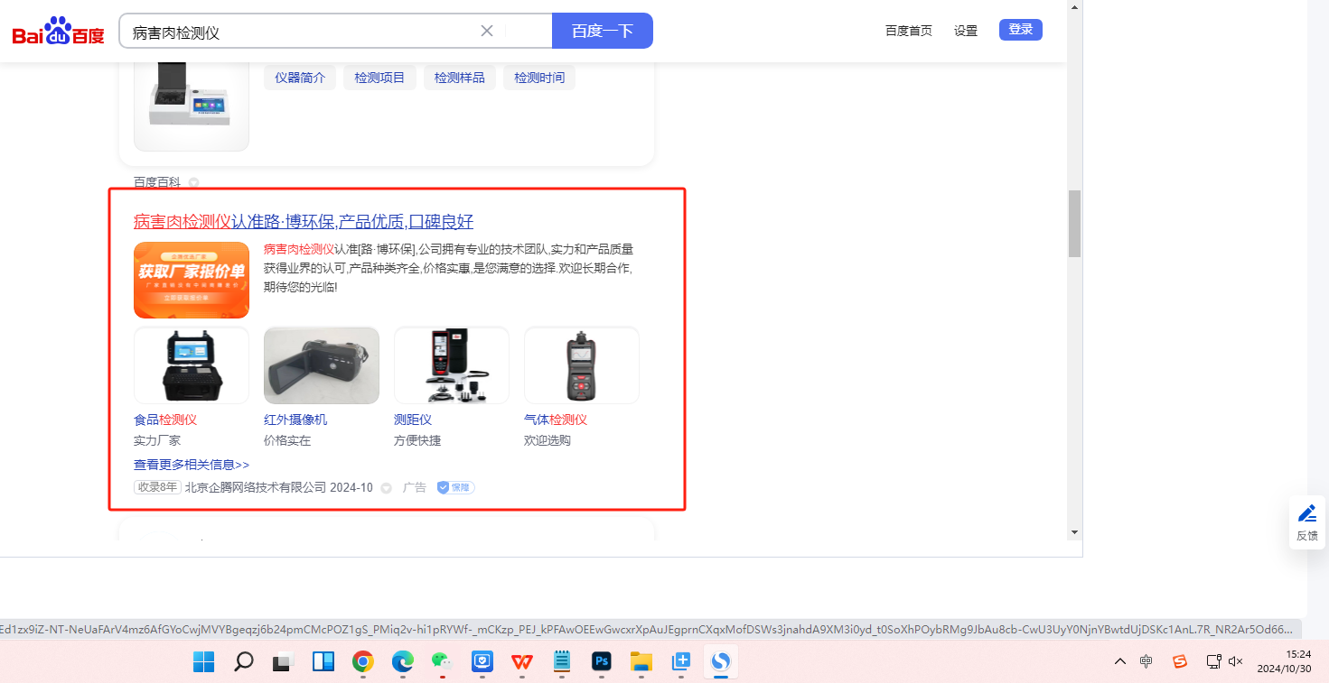Screen dimensions: 1329x683
Task: Open the notepad app on the taskbar
Action: pos(562,662)
